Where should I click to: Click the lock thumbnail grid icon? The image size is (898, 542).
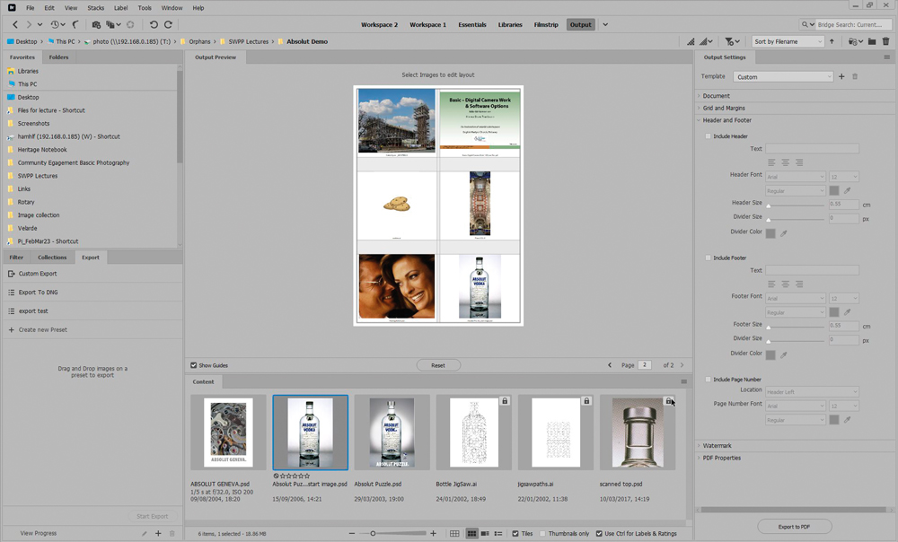coord(454,533)
